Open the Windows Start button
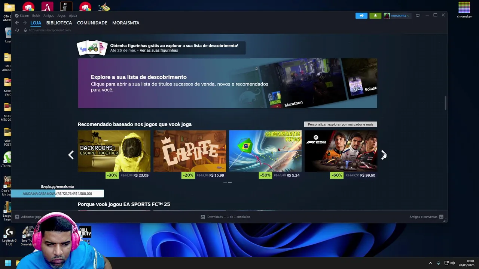479x269 pixels. [8, 263]
